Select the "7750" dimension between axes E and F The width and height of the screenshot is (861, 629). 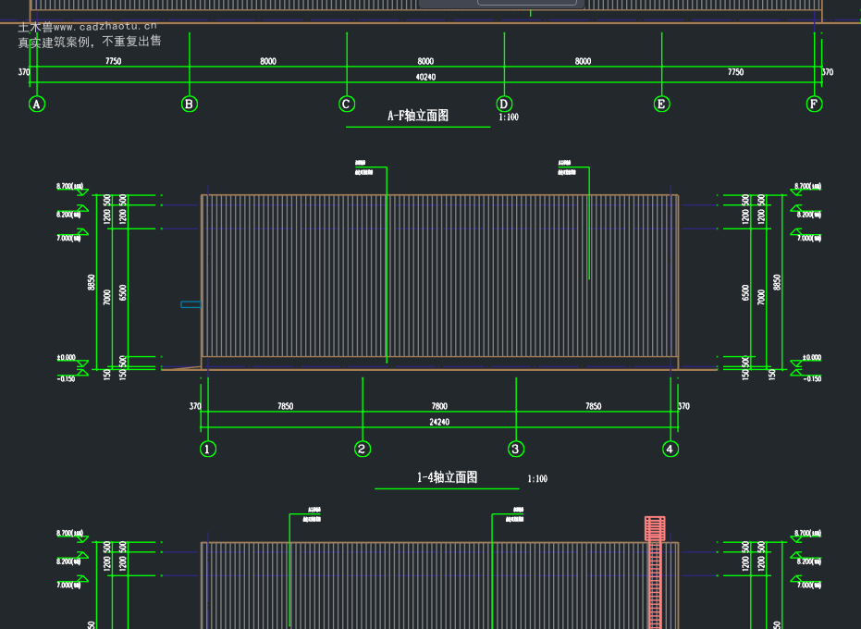point(736,72)
